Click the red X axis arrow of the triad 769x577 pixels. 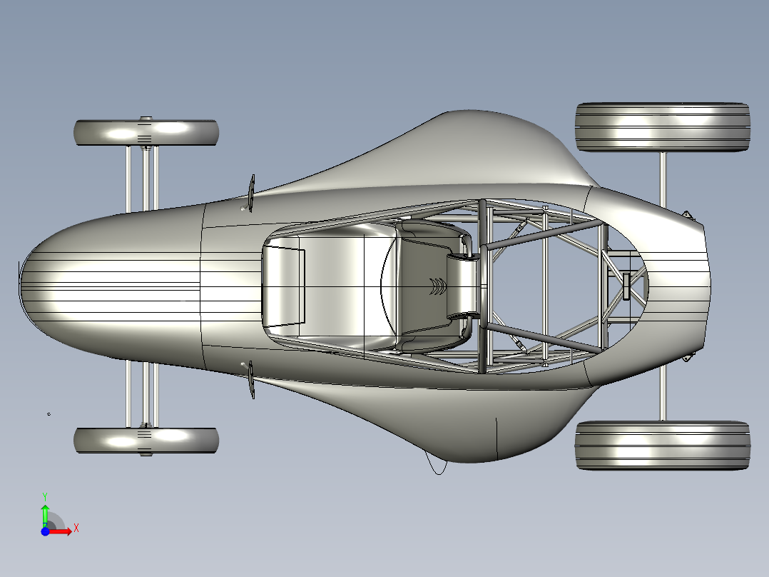61,531
